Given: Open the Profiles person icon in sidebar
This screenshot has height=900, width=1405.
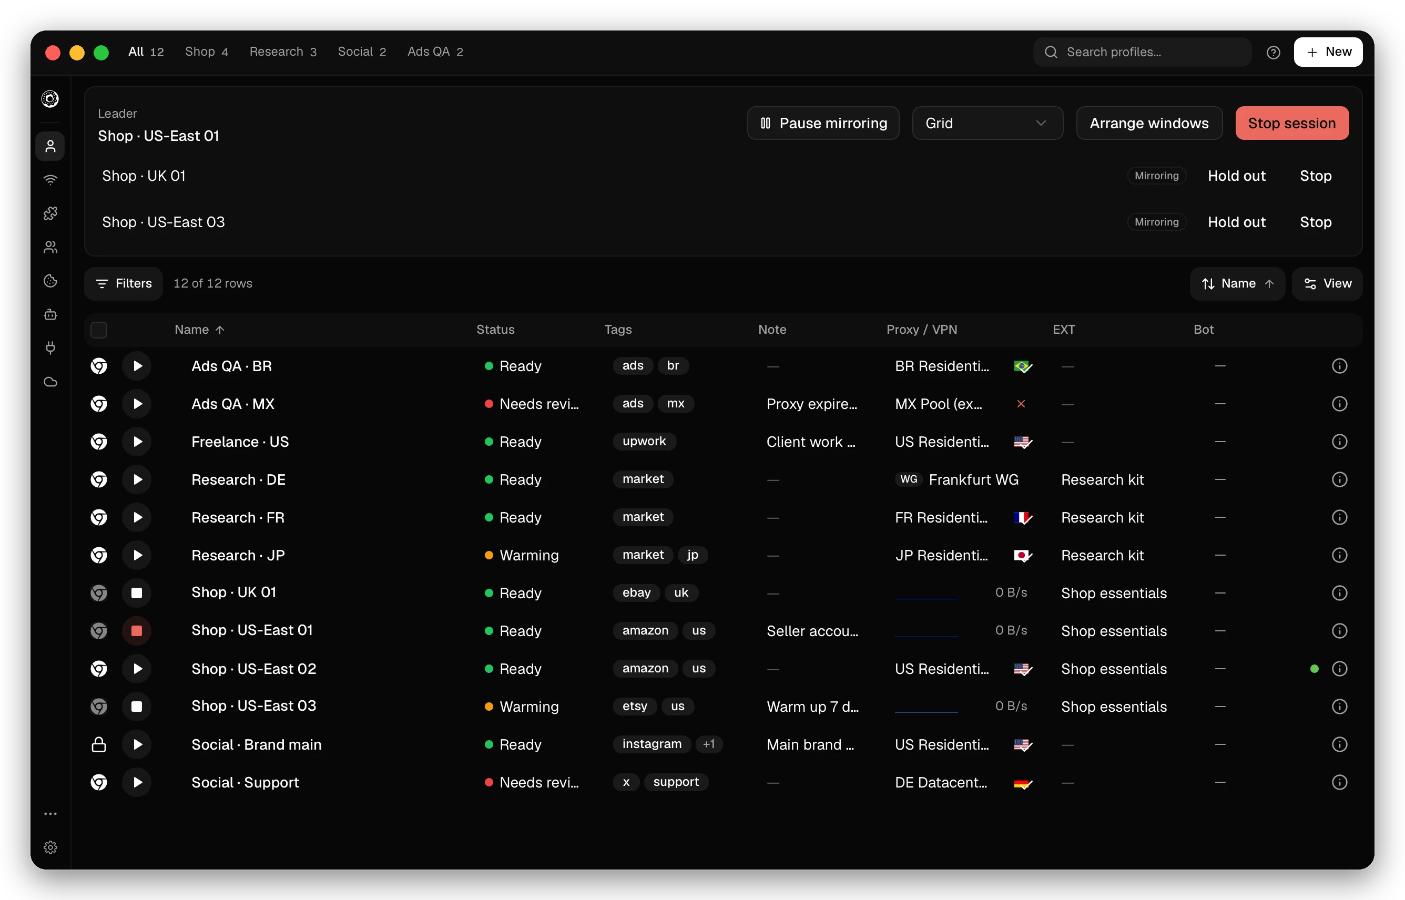Looking at the screenshot, I should (50, 146).
